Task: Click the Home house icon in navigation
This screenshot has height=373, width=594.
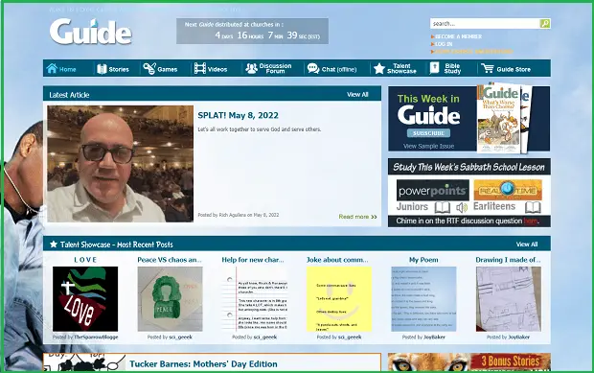Action: pos(52,68)
